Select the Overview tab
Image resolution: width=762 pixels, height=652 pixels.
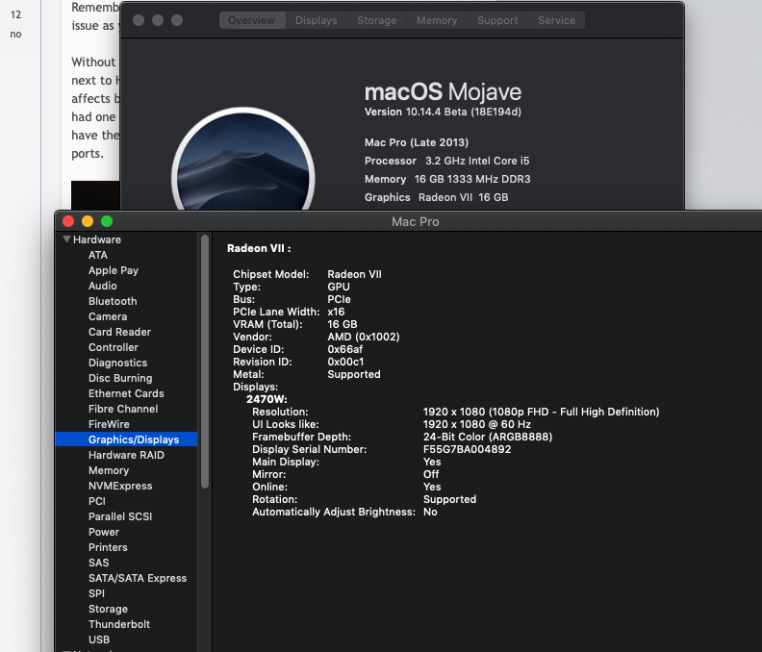pos(251,20)
